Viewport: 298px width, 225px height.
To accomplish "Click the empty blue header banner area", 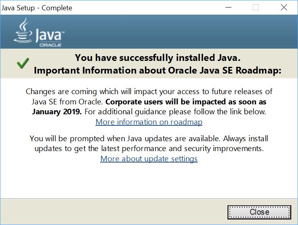I will click(x=181, y=32).
